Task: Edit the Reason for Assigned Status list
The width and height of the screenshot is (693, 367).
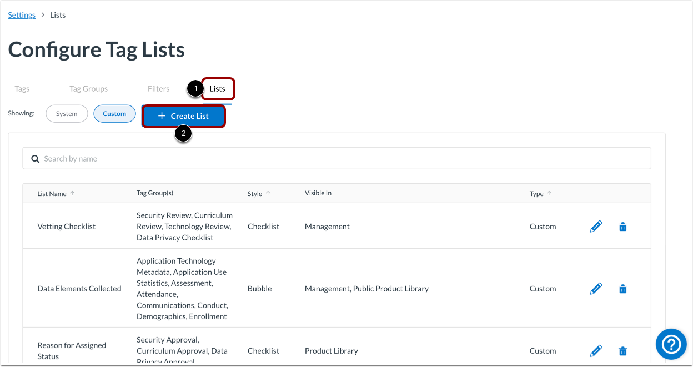Action: (596, 350)
